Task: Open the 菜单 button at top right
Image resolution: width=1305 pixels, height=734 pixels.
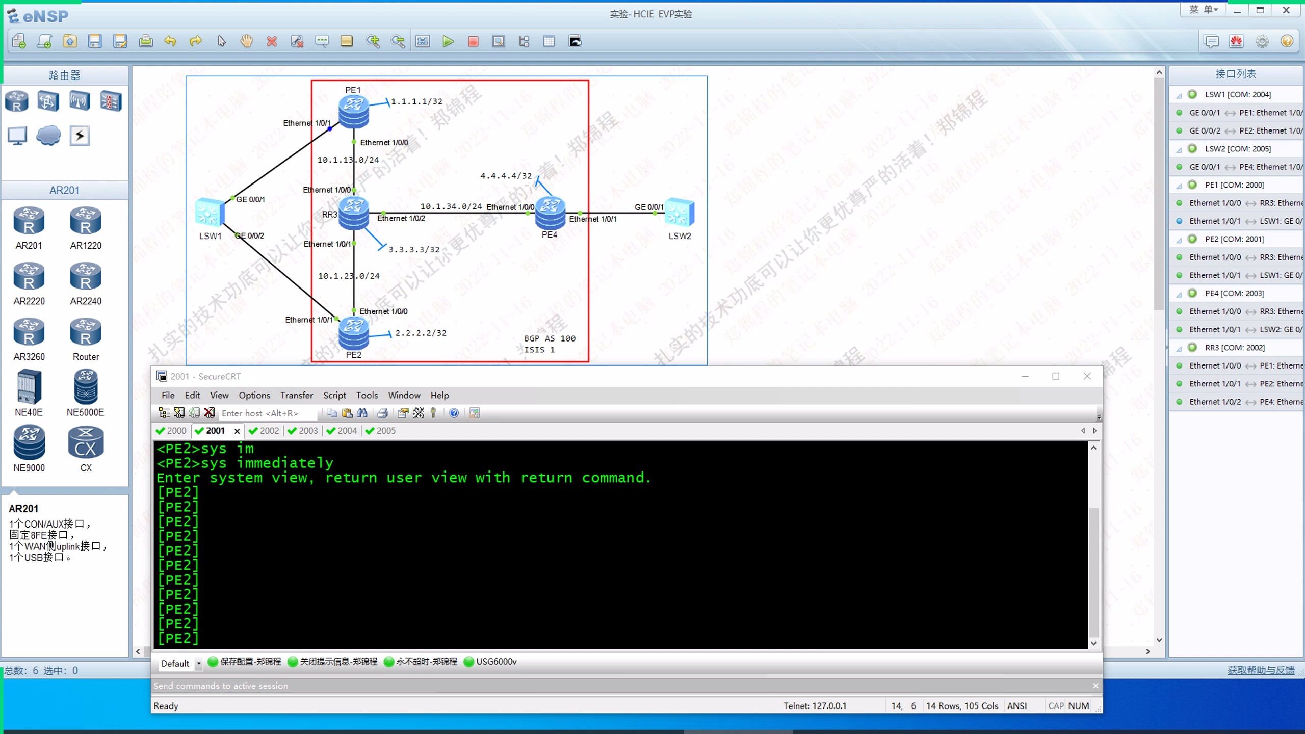Action: click(x=1204, y=10)
